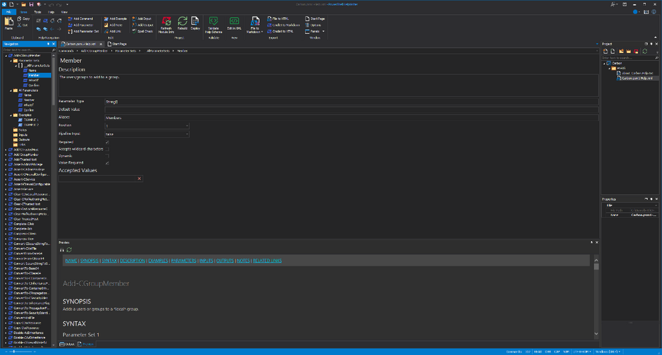Click the RELATED LINKS link in preview

[267, 261]
